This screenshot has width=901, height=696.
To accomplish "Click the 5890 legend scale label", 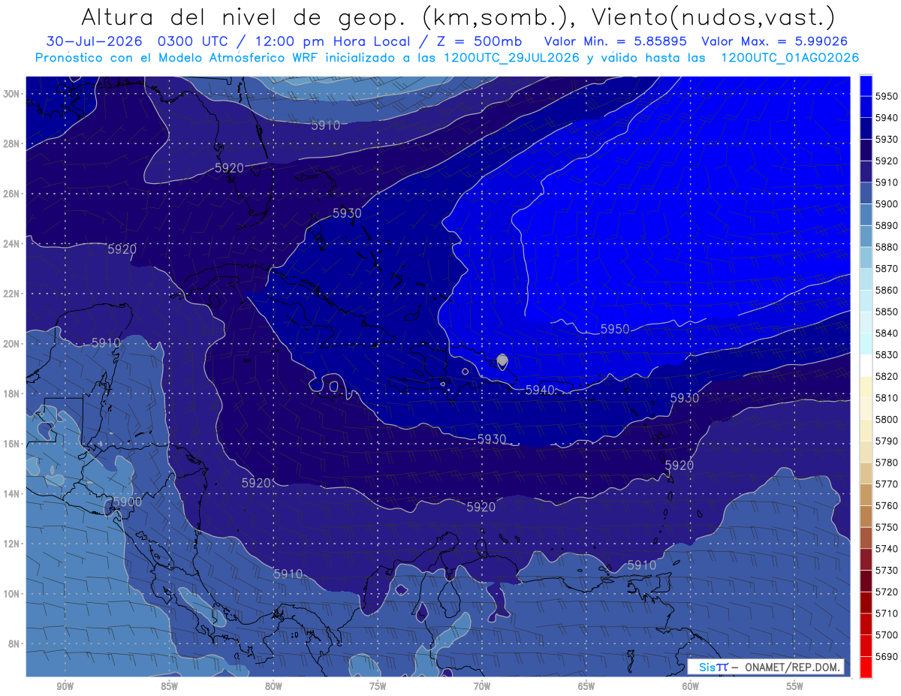I will coord(886,225).
